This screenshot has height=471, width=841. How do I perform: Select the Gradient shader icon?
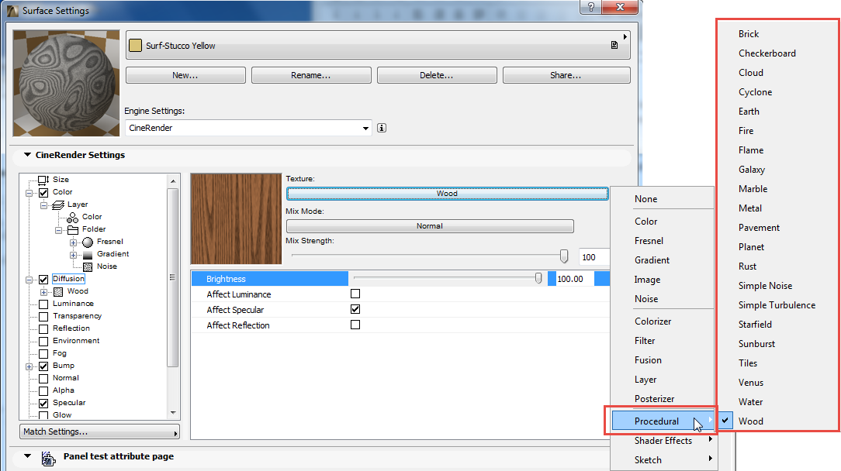(88, 255)
